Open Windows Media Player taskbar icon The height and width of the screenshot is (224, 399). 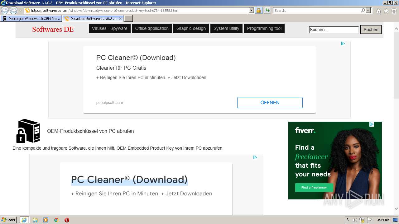(46, 220)
